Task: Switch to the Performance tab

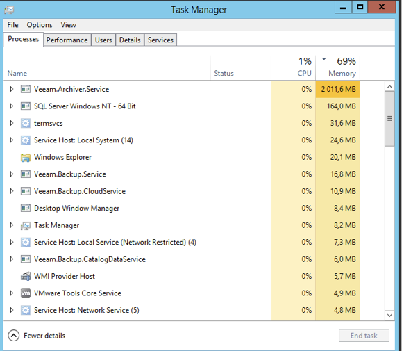Action: click(67, 40)
